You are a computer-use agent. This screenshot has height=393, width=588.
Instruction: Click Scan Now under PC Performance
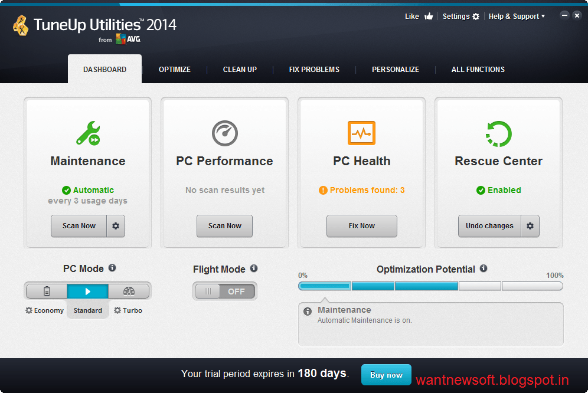(224, 226)
